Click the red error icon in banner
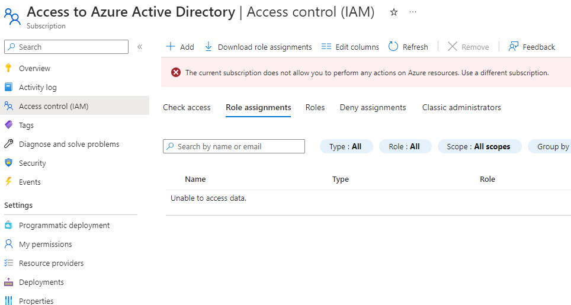Image resolution: width=571 pixels, height=305 pixels. [x=176, y=72]
